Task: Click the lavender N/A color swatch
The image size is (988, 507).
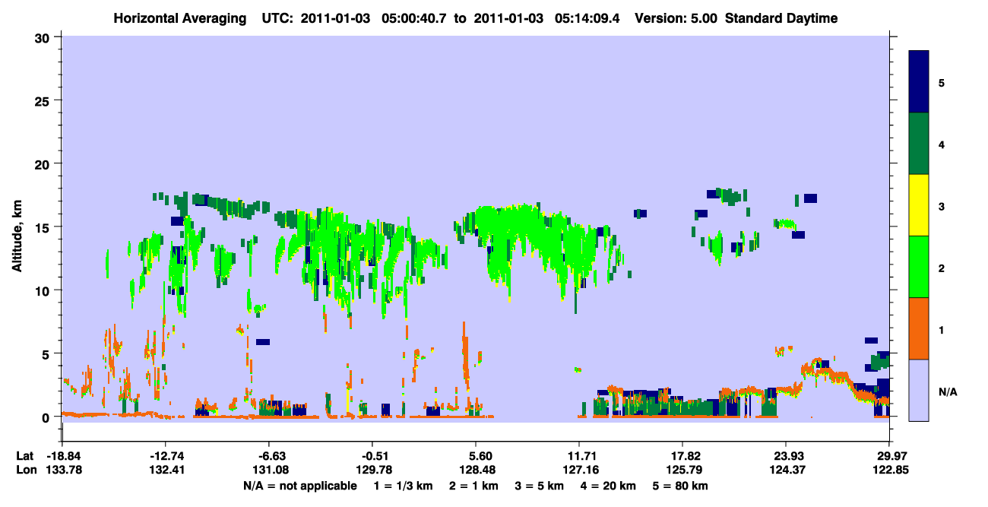Action: point(919,390)
